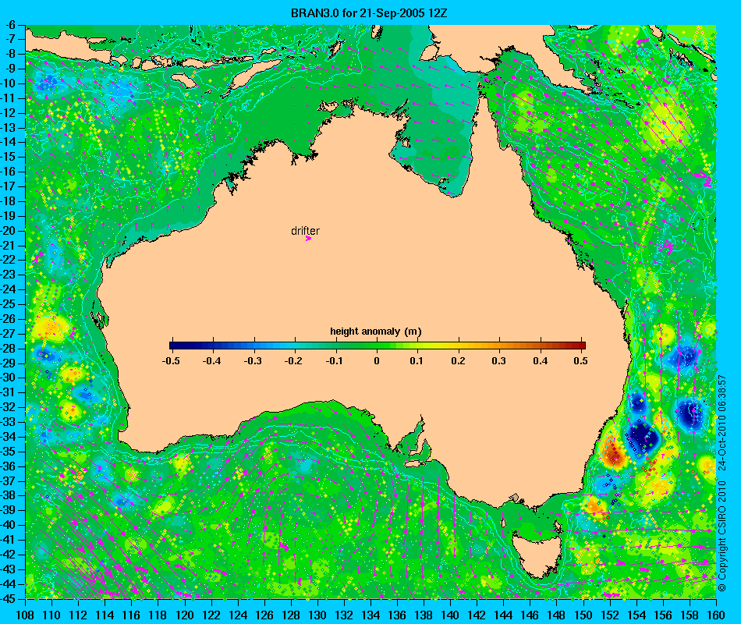Click the colorbar tick label -0.2
Viewport: 741px width, 624px height.
[293, 361]
